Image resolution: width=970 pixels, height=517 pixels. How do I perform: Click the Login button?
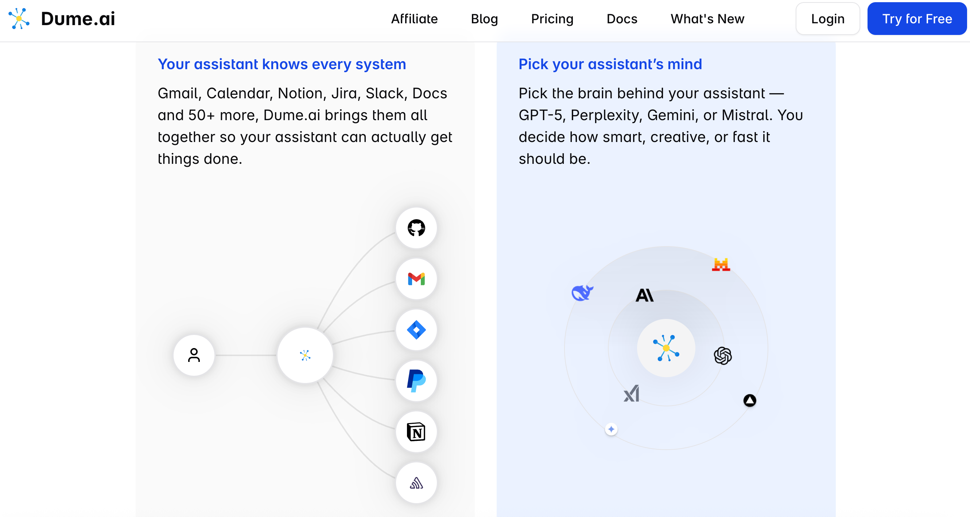pyautogui.click(x=827, y=19)
